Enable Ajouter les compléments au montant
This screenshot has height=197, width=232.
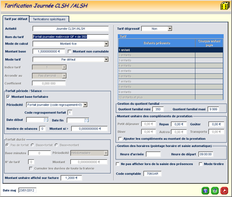point(120,139)
